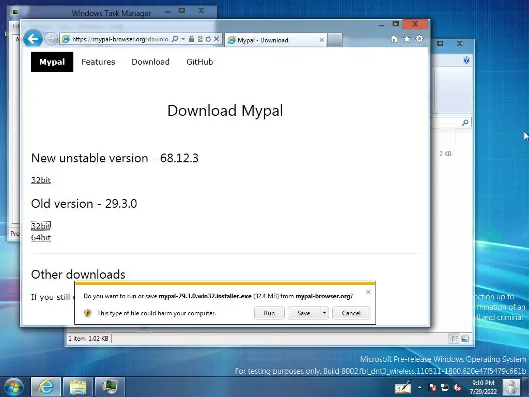Open the favorites star icon
The height and width of the screenshot is (397, 529).
click(x=407, y=39)
